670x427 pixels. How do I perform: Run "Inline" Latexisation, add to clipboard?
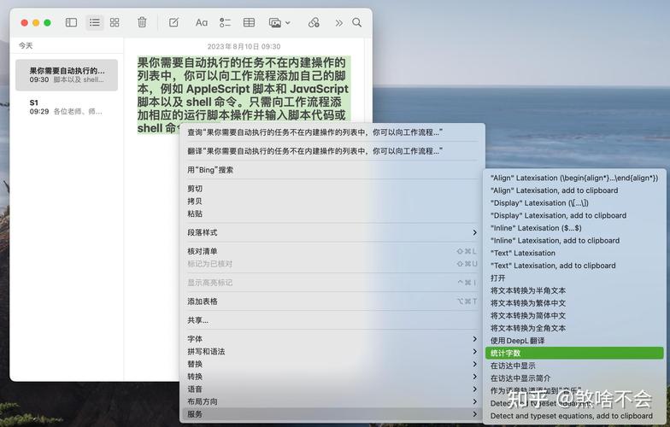point(574,241)
